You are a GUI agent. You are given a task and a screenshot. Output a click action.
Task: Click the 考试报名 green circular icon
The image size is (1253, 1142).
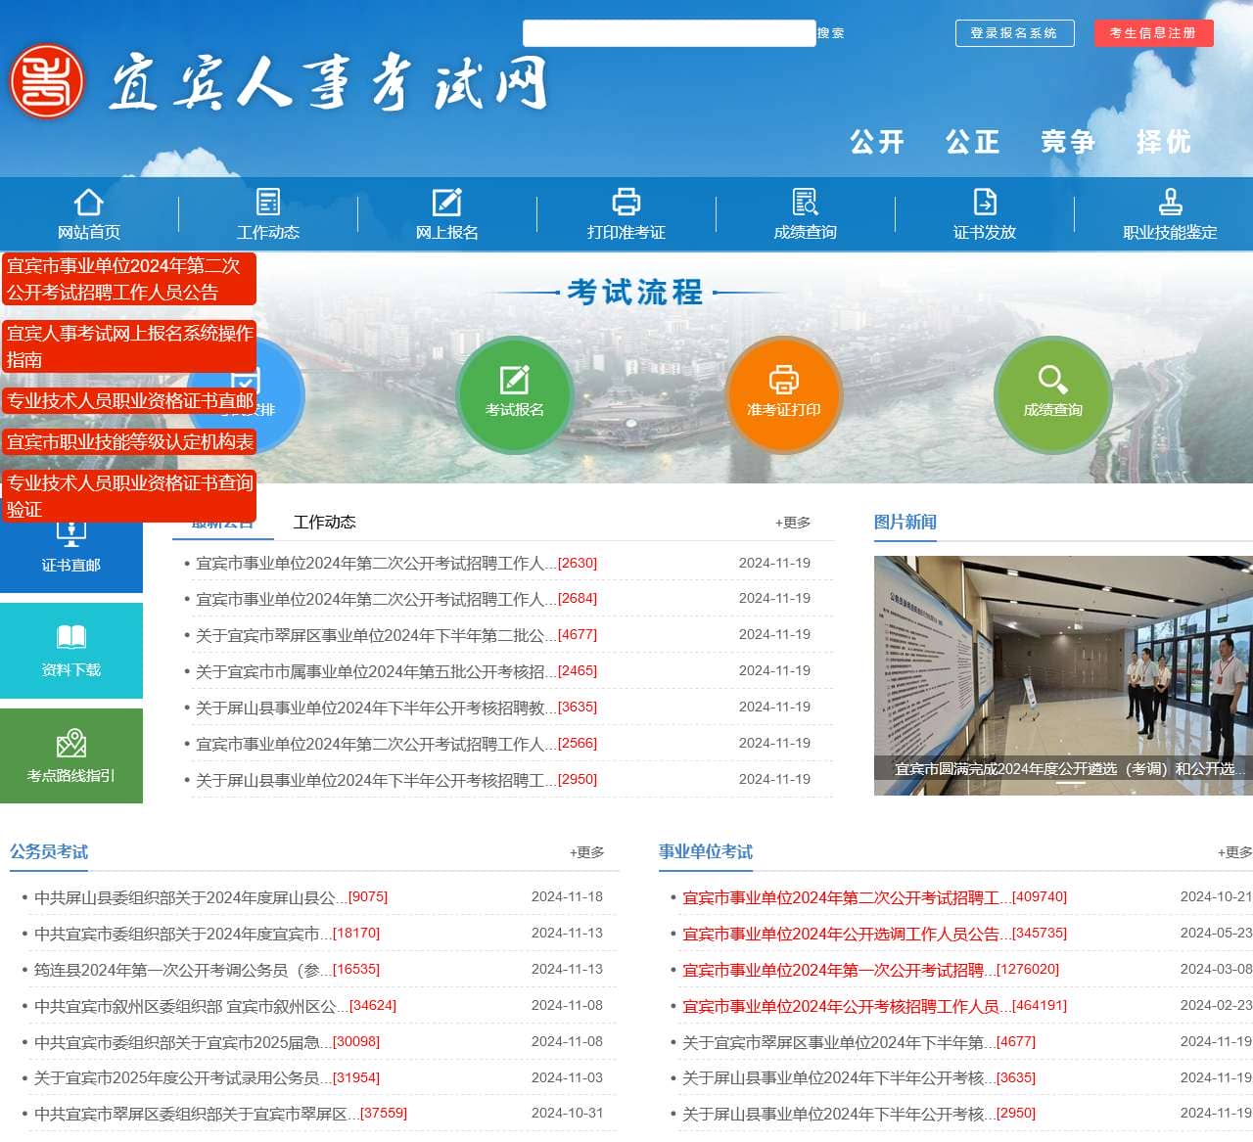pyautogui.click(x=515, y=394)
